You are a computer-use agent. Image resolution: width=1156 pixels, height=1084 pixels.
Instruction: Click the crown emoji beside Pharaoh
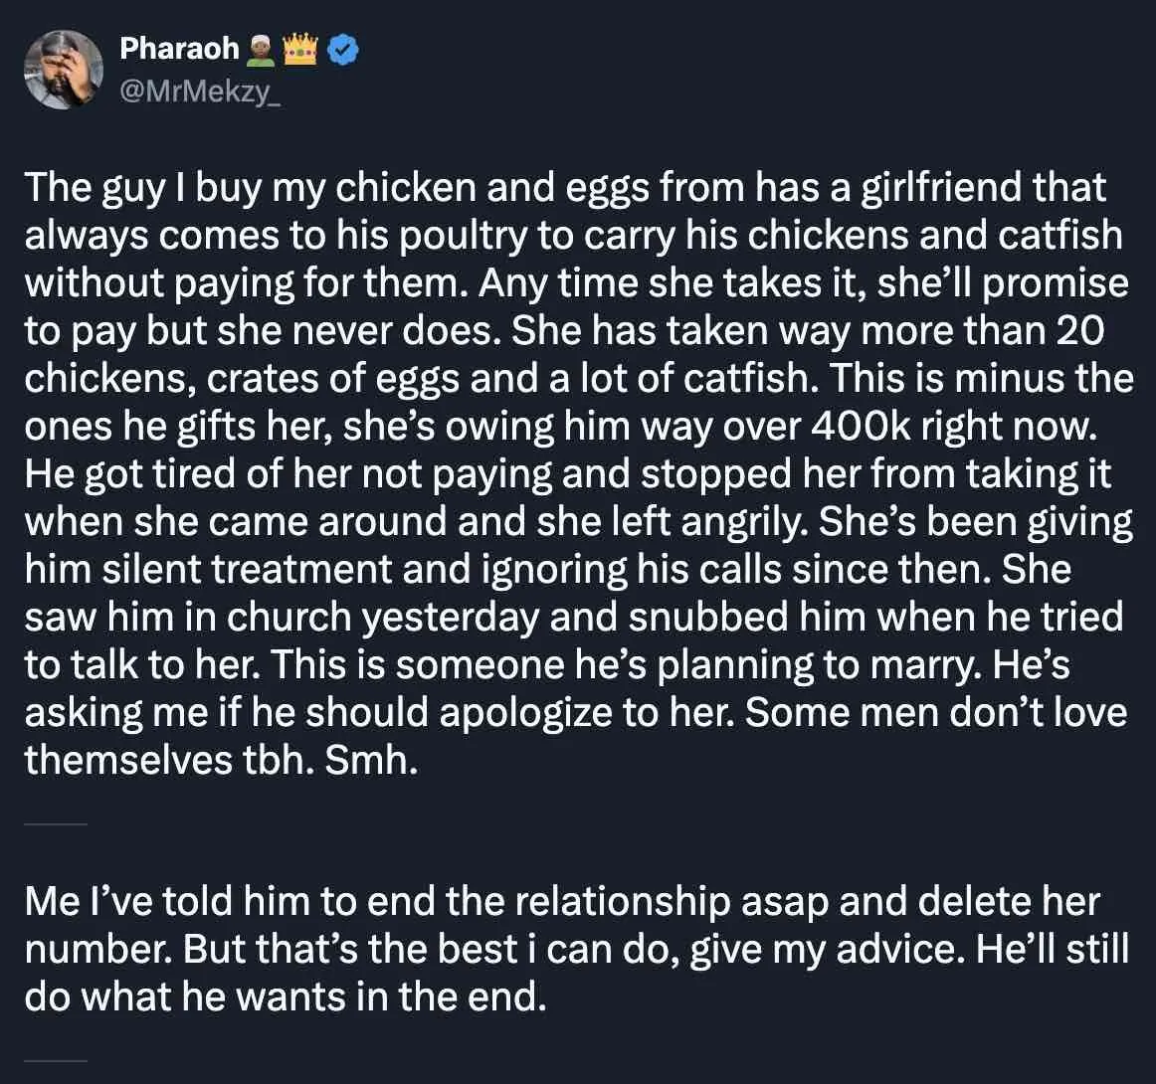pos(299,50)
